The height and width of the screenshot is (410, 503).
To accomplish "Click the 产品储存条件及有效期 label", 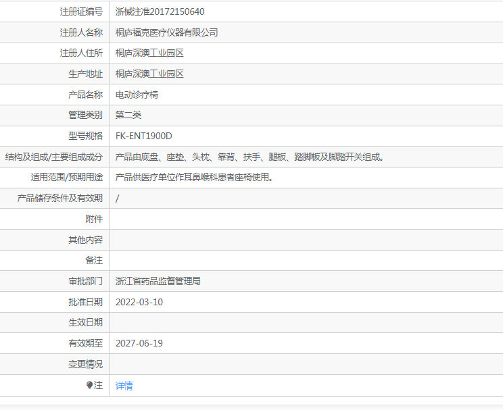I will click(x=60, y=198).
